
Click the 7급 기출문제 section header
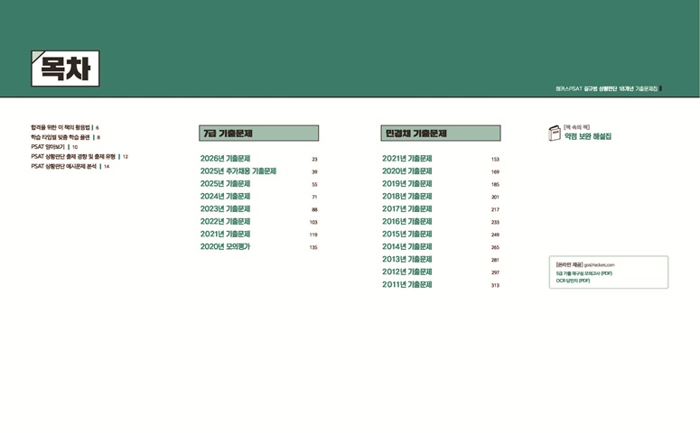click(259, 133)
